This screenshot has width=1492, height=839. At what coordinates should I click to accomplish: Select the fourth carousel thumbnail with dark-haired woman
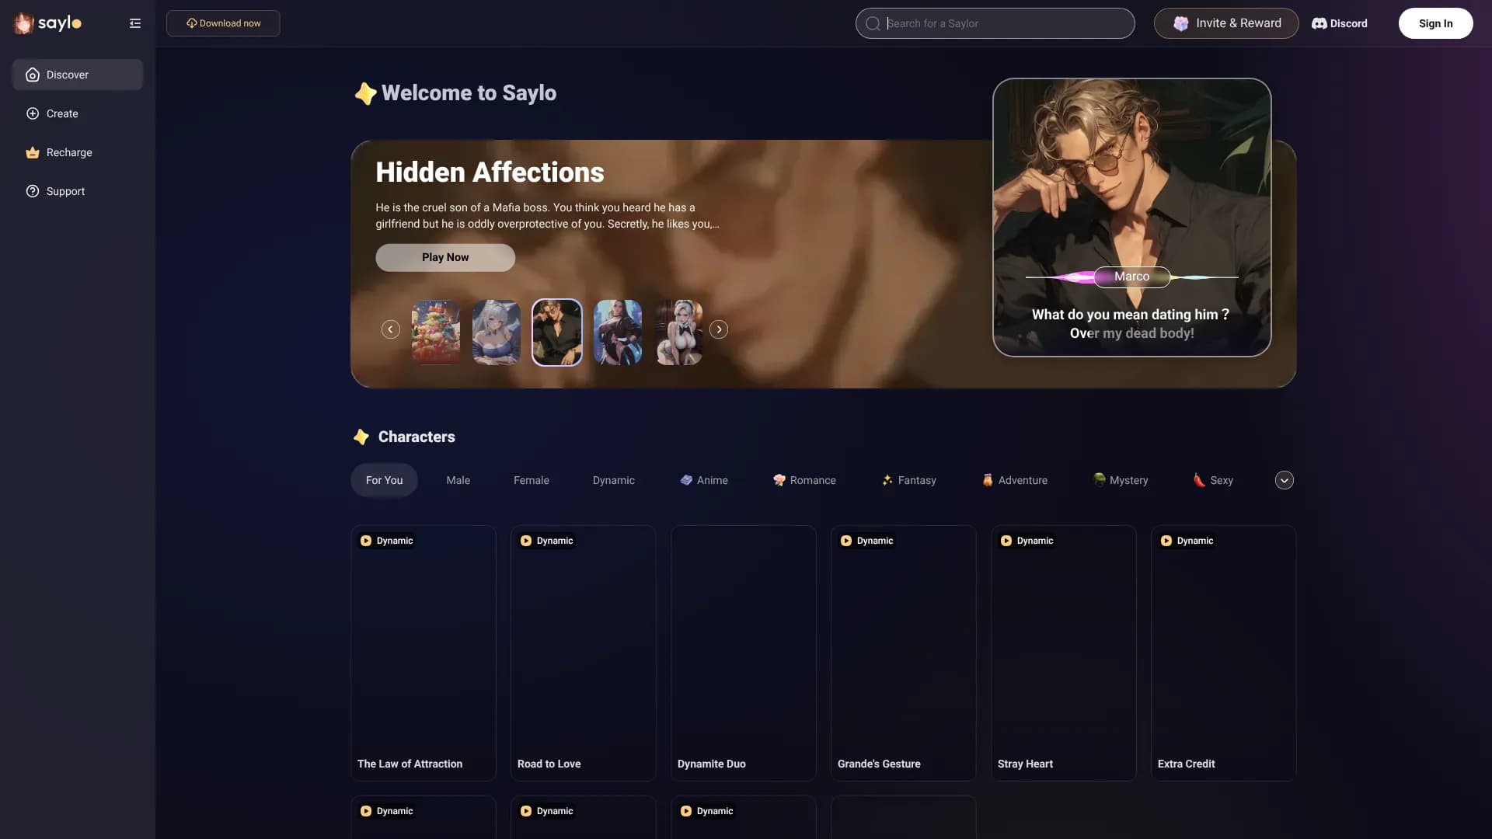(618, 332)
